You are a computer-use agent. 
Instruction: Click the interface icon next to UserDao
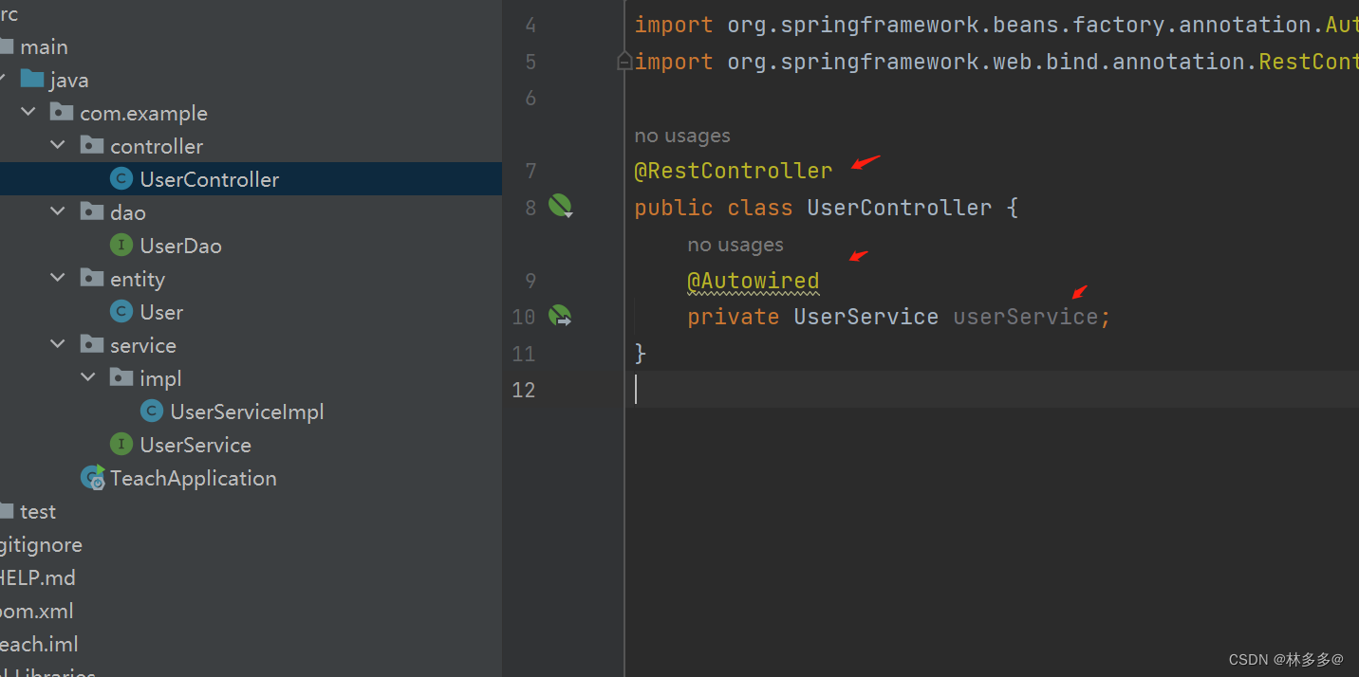coord(120,245)
